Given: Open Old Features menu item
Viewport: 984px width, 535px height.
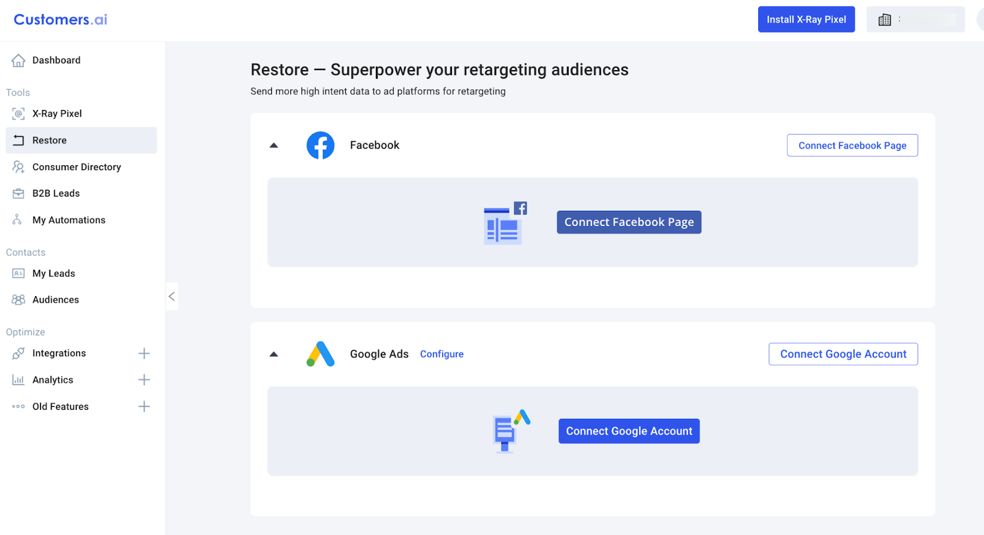Looking at the screenshot, I should pos(60,407).
